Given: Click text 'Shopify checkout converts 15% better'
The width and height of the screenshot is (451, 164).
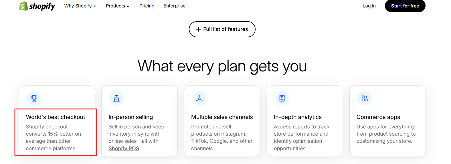Looking at the screenshot, I should click(x=53, y=130).
